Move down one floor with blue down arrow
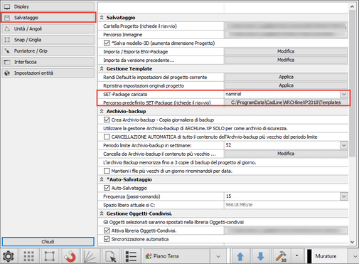This screenshot has height=264, width=359. click(x=261, y=256)
